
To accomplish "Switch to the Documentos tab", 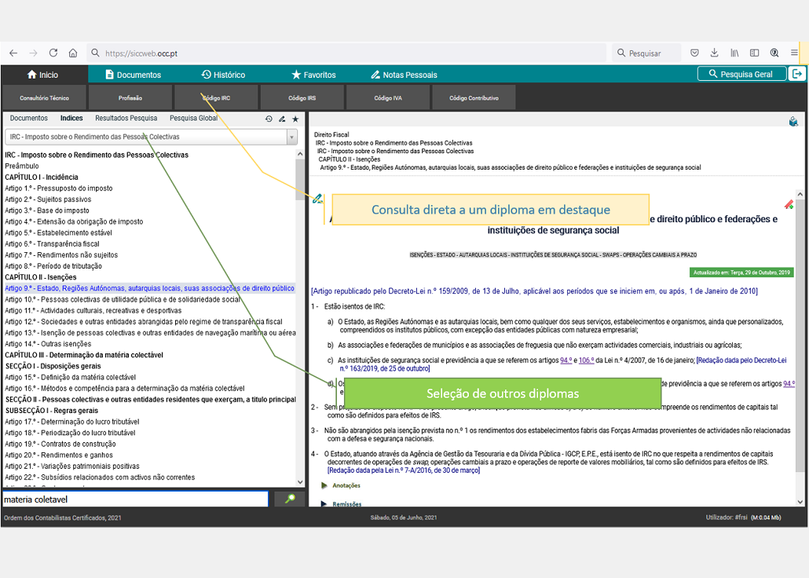I will (x=133, y=75).
